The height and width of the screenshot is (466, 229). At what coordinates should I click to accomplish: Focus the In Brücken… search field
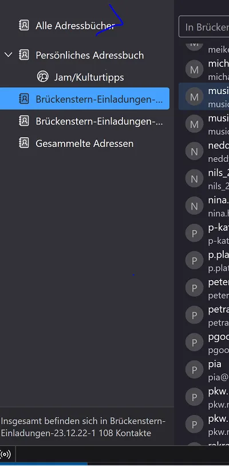(x=204, y=27)
